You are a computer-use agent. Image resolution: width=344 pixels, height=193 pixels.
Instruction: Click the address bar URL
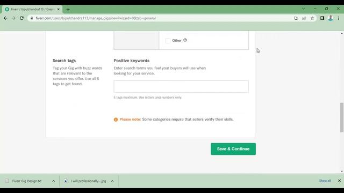click(x=96, y=18)
